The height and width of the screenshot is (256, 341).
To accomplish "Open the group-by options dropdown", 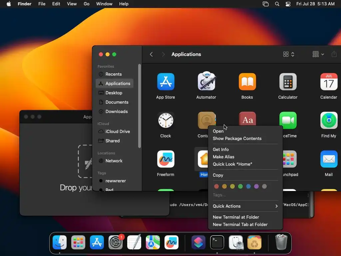I will [x=318, y=54].
